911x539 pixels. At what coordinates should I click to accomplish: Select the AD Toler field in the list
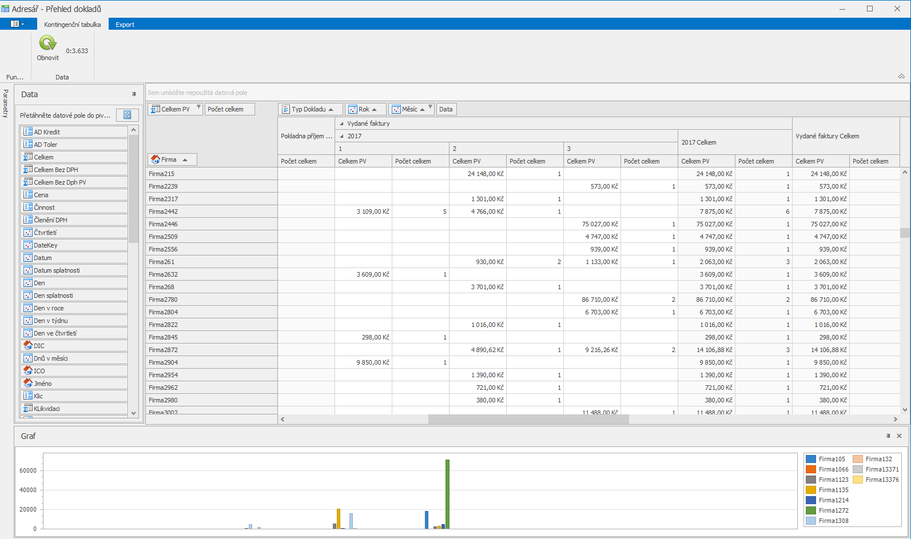[x=74, y=145]
